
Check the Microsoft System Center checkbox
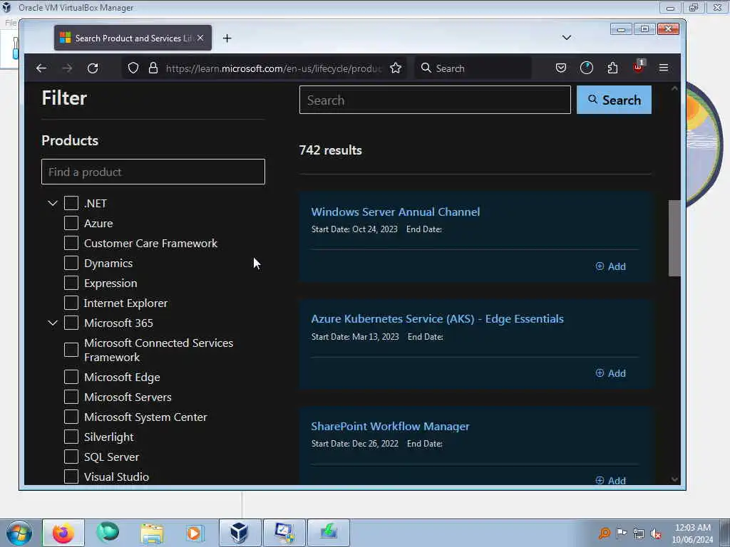click(71, 417)
